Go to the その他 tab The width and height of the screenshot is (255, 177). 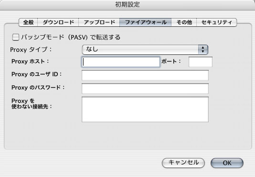tap(184, 22)
